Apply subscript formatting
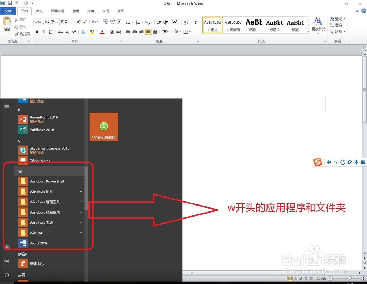The image size is (367, 284). point(67,32)
